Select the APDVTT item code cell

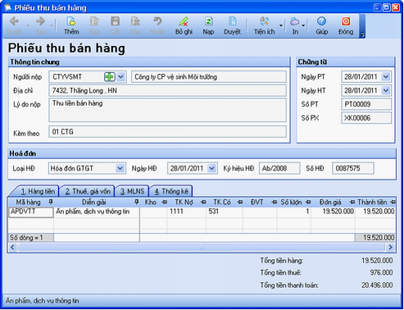(x=31, y=212)
